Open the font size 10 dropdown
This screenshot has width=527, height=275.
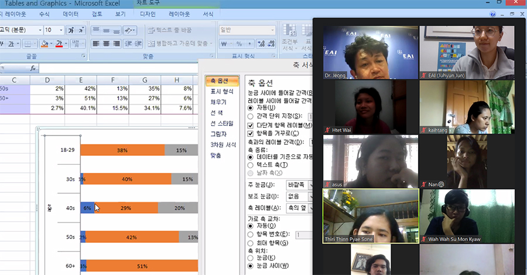point(61,30)
